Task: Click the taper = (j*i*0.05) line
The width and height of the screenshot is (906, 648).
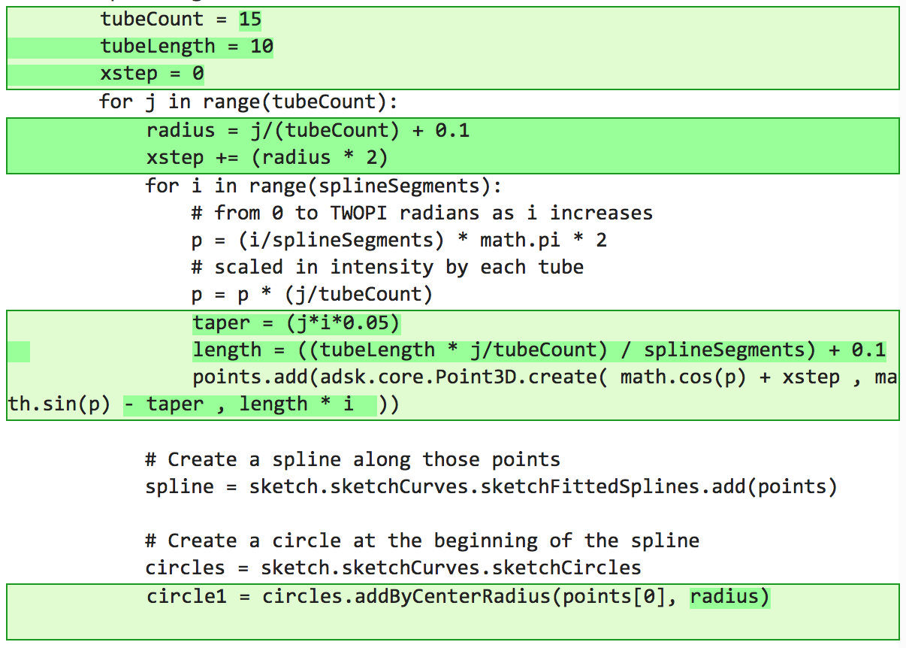Action: (297, 323)
